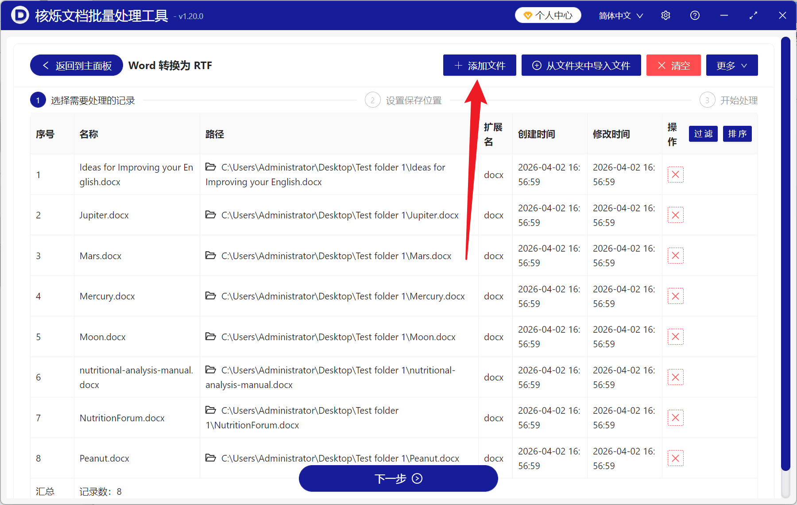Click the folder icon next to Jupiter.docx path

coord(210,215)
